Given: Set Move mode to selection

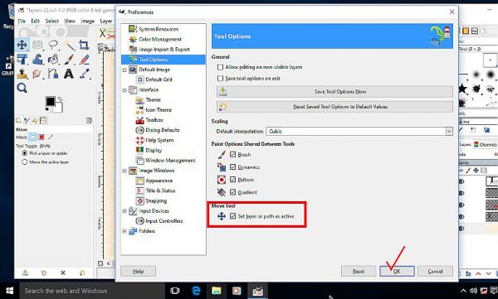Looking at the screenshot, I should tap(41, 137).
